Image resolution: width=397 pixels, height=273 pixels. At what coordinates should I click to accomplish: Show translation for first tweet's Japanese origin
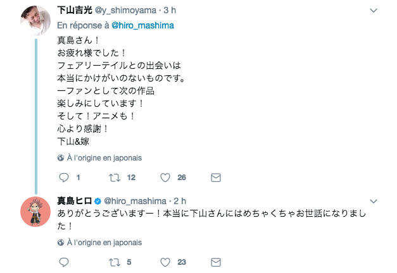coord(100,157)
